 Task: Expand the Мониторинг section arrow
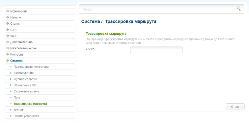pyautogui.click(x=8, y=11)
